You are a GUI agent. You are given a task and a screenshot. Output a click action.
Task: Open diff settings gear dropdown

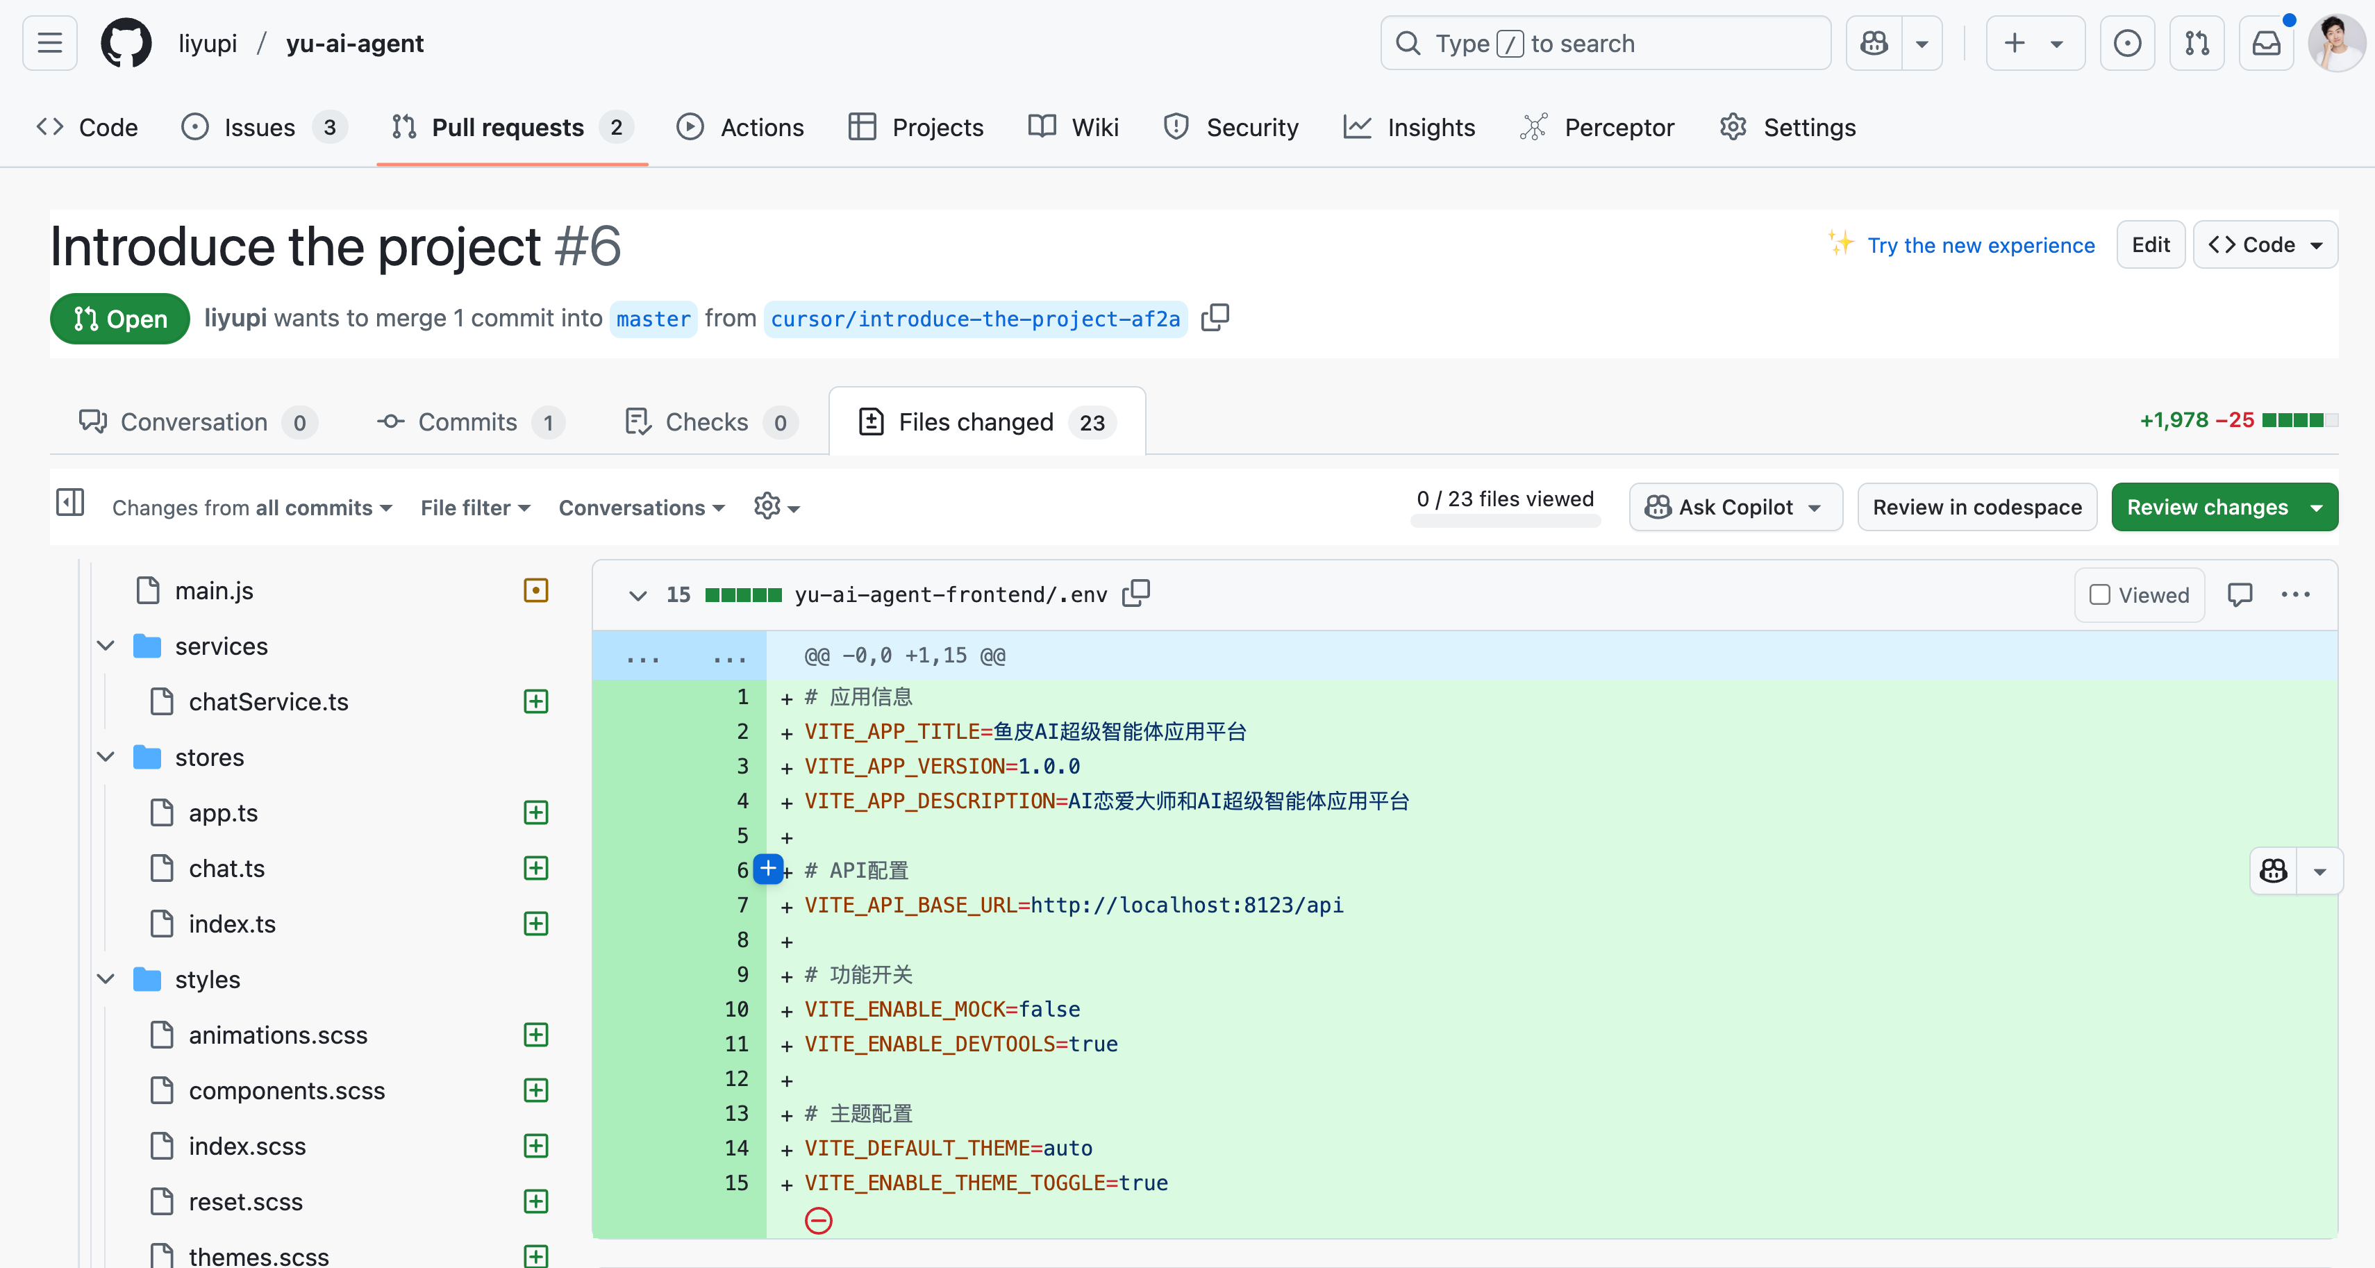[x=776, y=506]
